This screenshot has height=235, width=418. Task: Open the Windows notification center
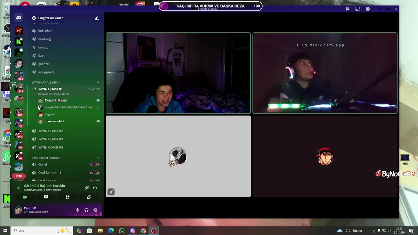(x=411, y=231)
